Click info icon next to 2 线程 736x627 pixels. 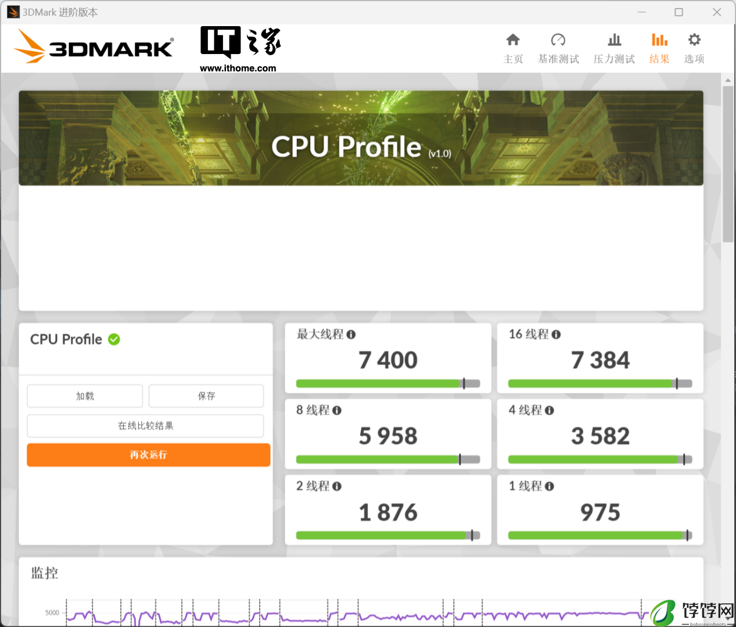pos(337,486)
